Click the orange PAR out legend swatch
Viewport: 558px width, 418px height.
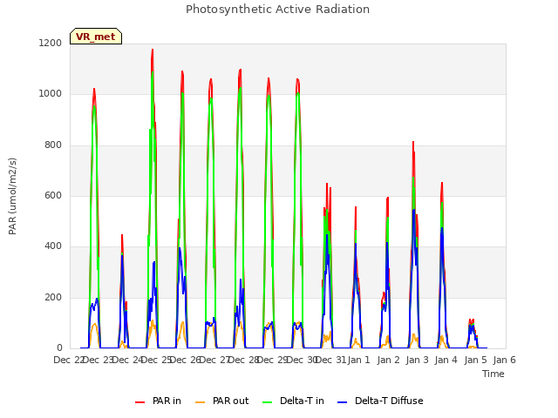coord(201,402)
